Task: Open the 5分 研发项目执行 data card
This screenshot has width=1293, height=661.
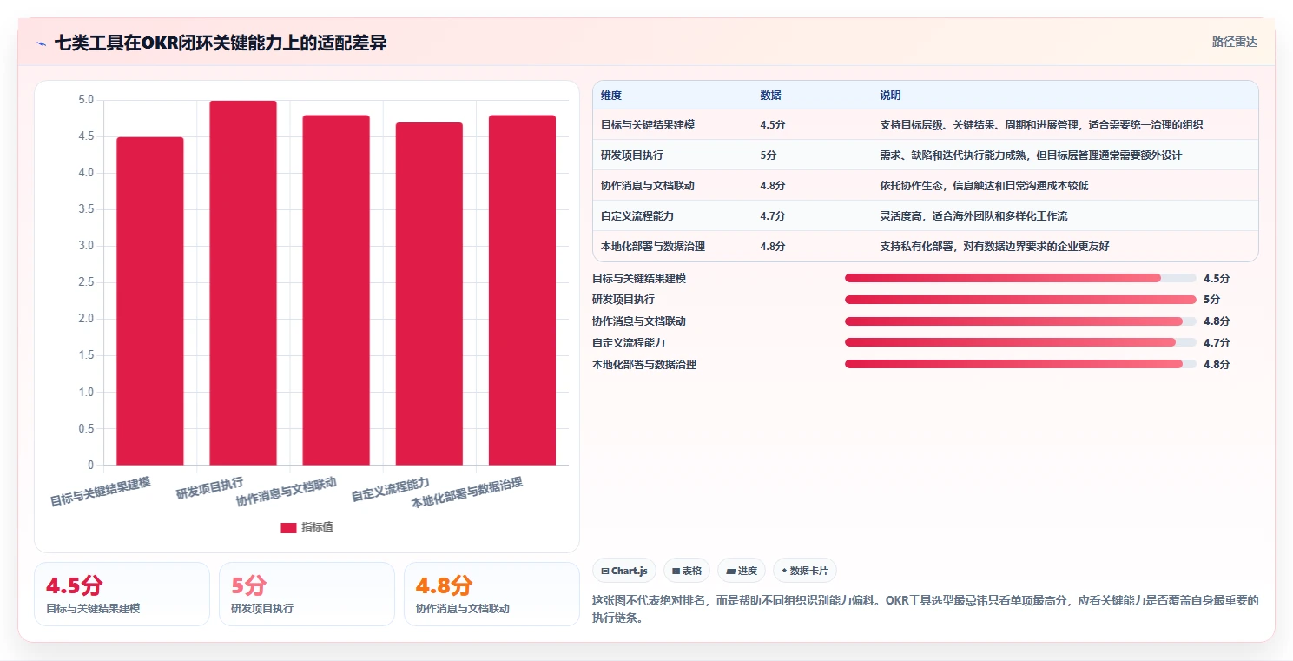Action: [x=307, y=594]
